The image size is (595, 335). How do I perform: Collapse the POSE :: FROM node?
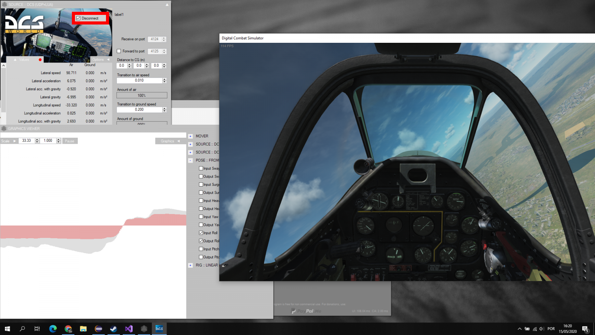point(190,160)
